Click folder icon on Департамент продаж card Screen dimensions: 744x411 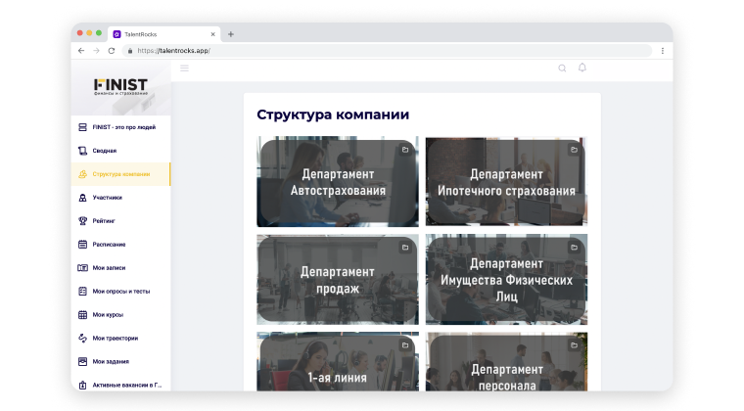pos(405,248)
